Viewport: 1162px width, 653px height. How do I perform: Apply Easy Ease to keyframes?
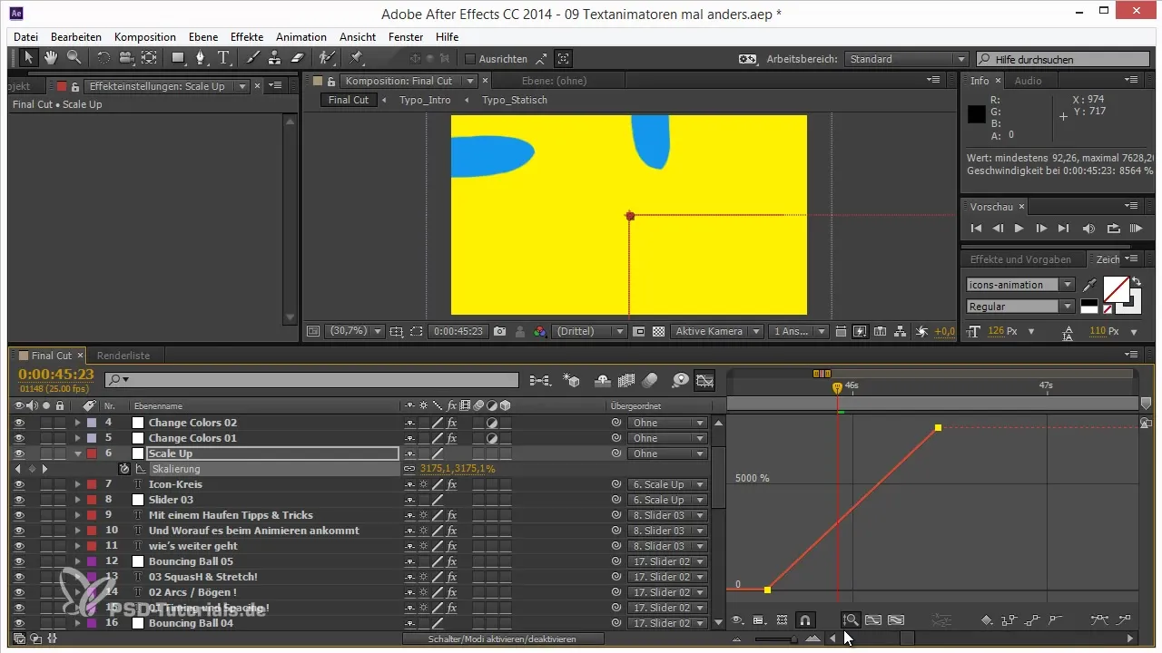click(x=1101, y=620)
